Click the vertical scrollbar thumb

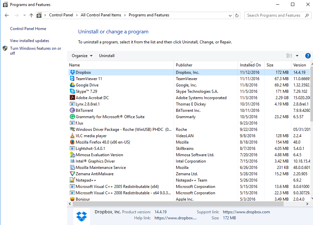(312, 94)
